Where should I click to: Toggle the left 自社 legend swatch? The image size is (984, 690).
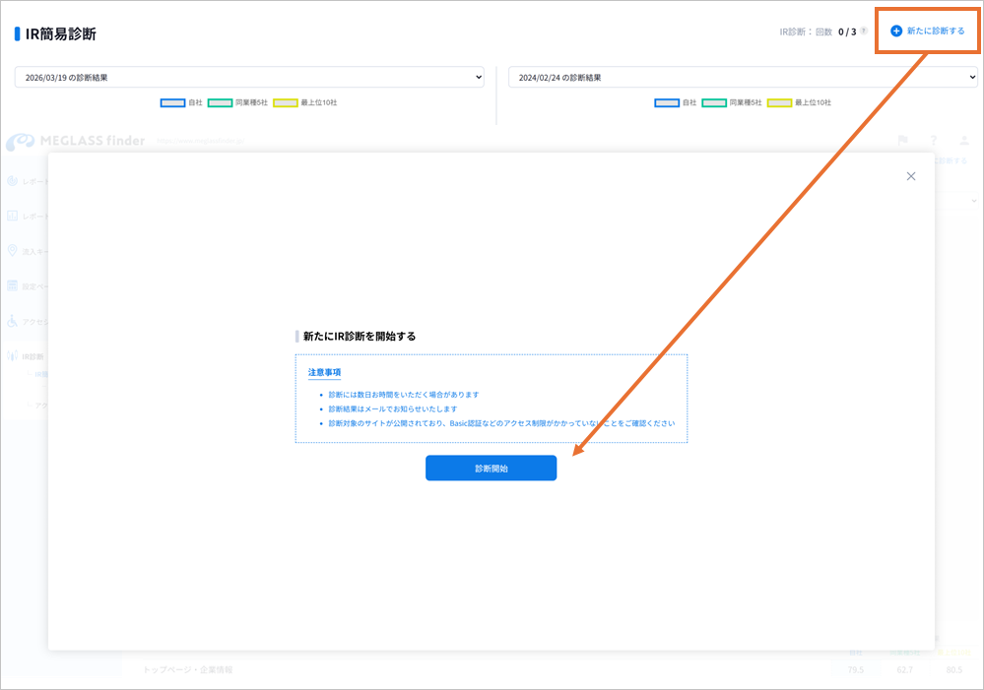[x=172, y=102]
